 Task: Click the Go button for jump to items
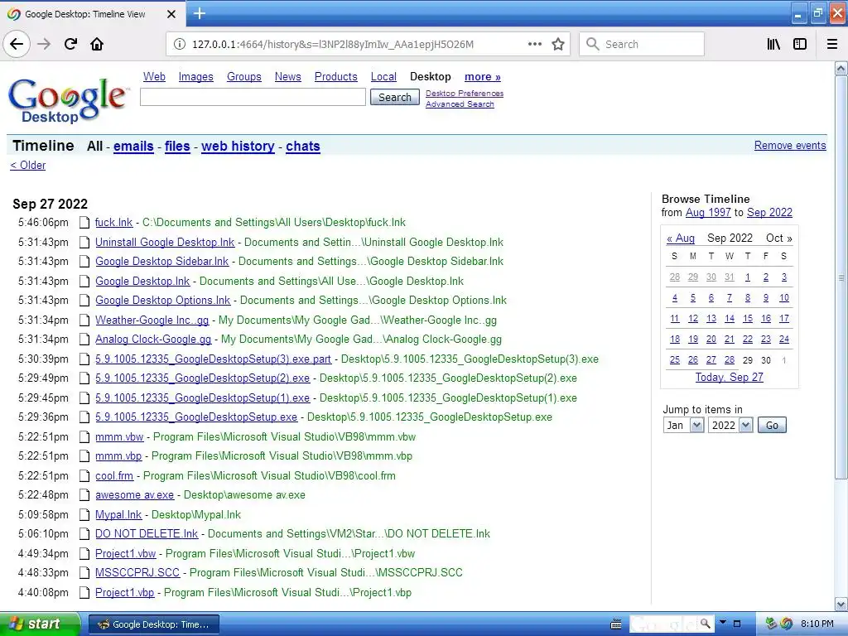tap(772, 425)
